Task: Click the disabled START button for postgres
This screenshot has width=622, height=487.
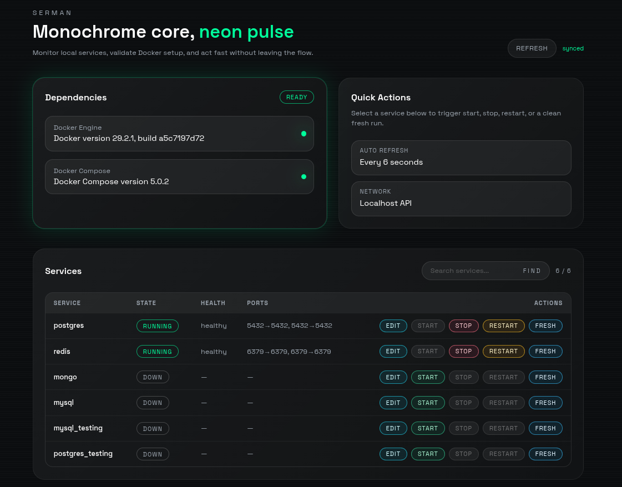Action: (x=428, y=326)
